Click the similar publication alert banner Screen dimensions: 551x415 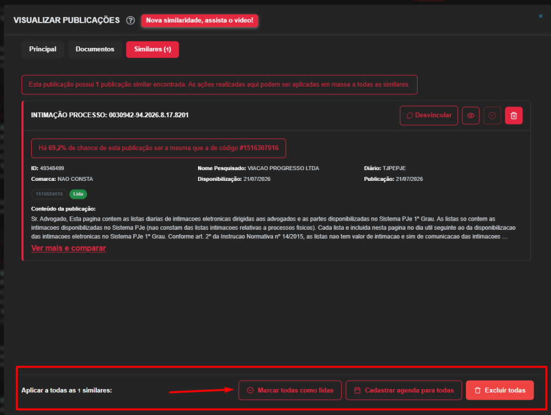coord(220,85)
